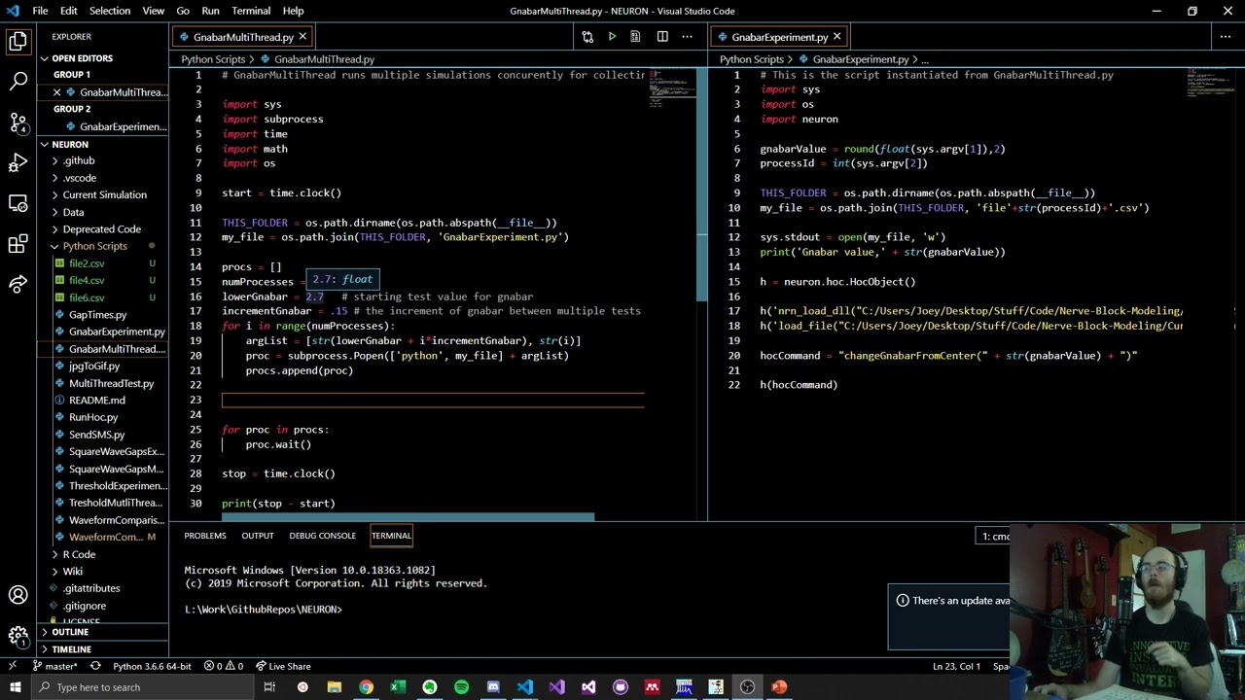The image size is (1245, 700).
Task: Synchronize changes via status bar sync icon
Action: click(95, 666)
